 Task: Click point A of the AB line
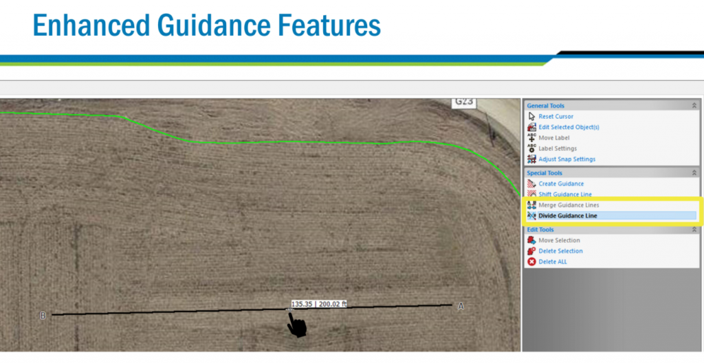click(460, 307)
